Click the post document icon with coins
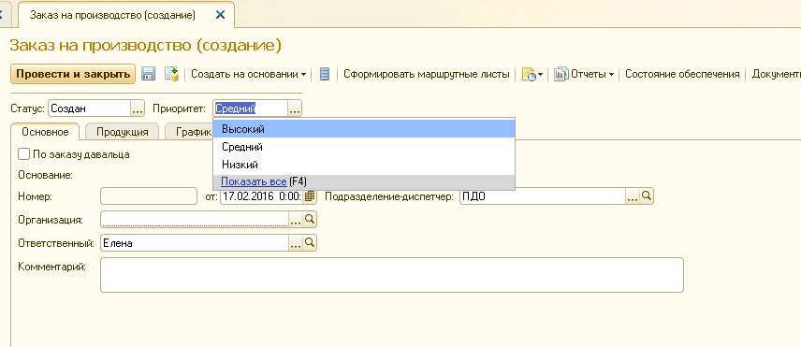The image size is (801, 347). coord(171,74)
